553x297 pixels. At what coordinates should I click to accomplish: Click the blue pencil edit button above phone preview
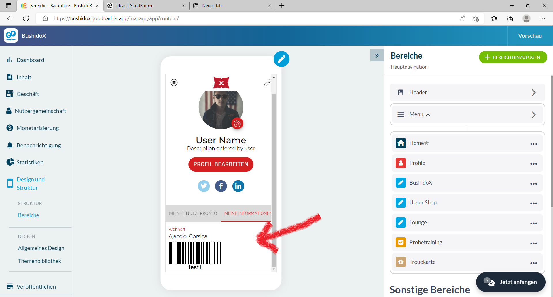click(x=281, y=59)
